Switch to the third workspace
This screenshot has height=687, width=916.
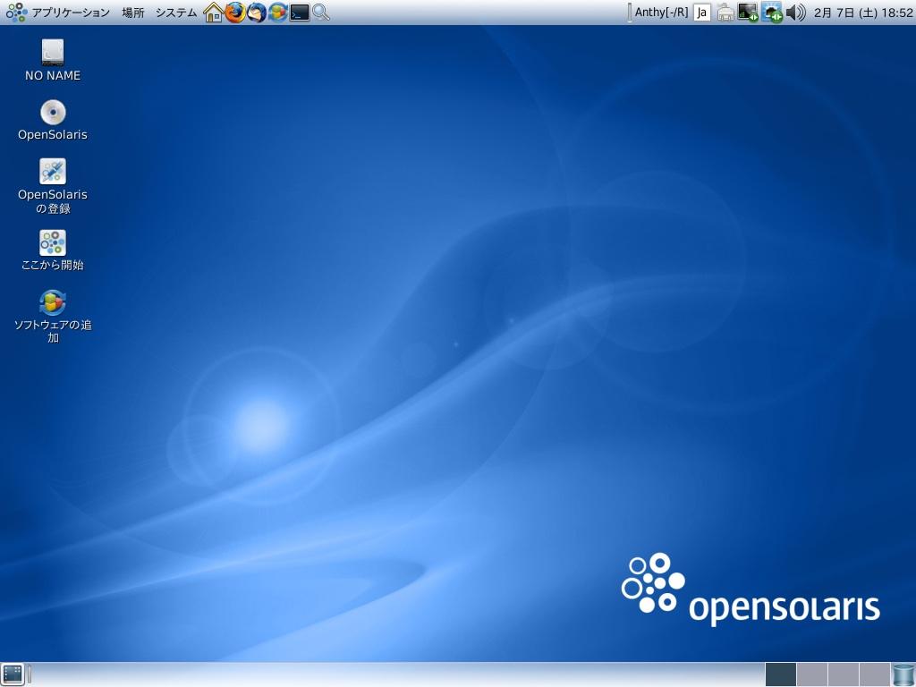coord(844,674)
